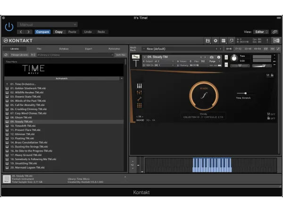Open the orange wrench settings page icon
Screen dimensions: 283x212
coord(139,99)
